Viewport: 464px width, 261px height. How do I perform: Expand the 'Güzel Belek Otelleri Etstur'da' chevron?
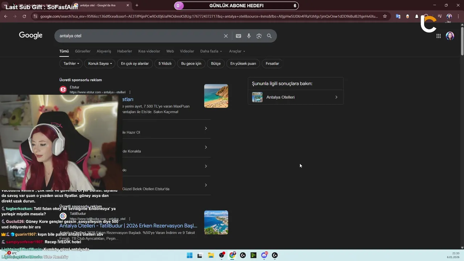pos(206,185)
